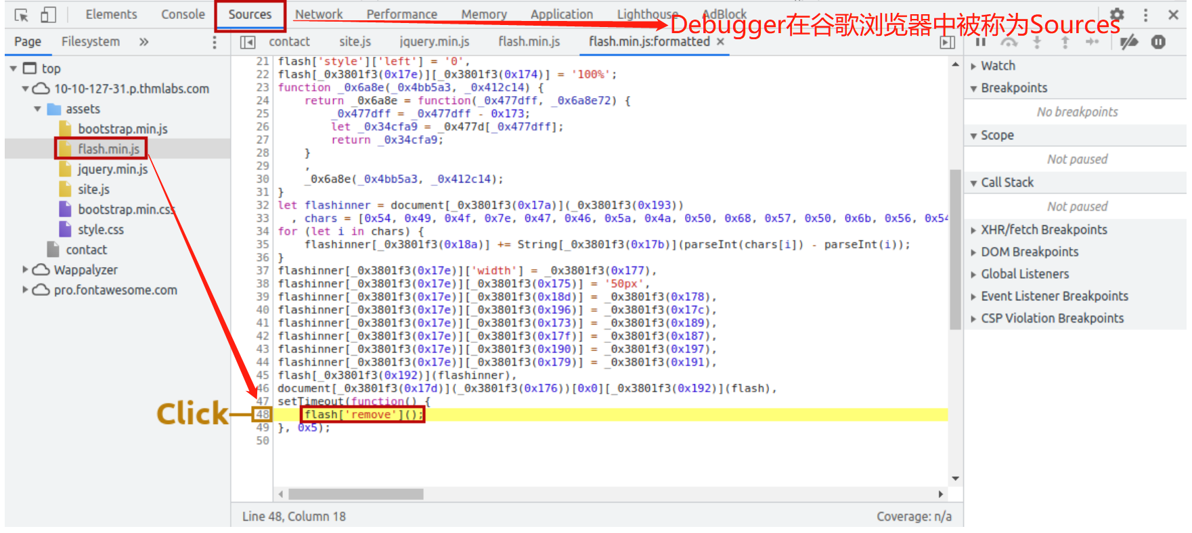Screen dimensions: 1192x533
Task: Close the flash.min.js:formatted tab
Action: [x=720, y=42]
